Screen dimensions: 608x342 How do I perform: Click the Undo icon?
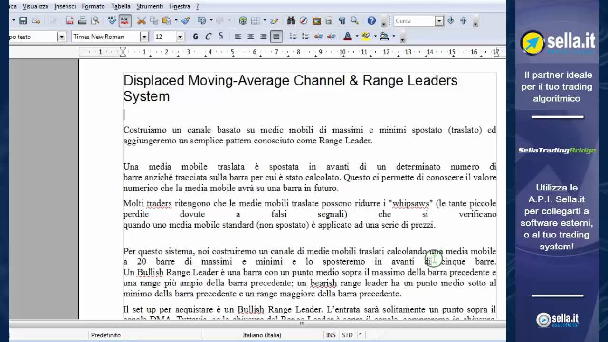coord(201,20)
